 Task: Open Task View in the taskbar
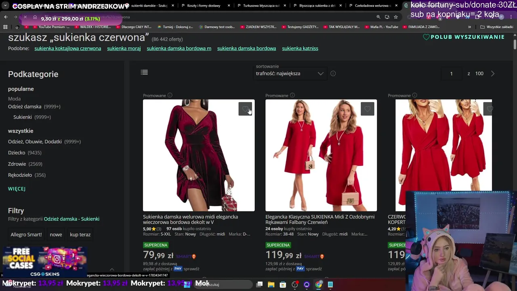259,285
